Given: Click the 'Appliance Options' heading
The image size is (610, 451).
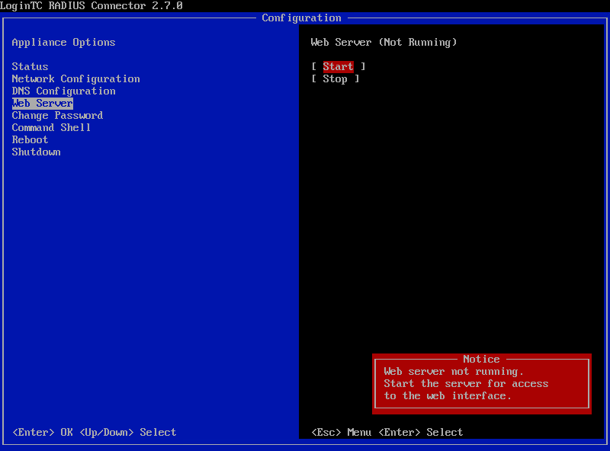Looking at the screenshot, I should 63,42.
